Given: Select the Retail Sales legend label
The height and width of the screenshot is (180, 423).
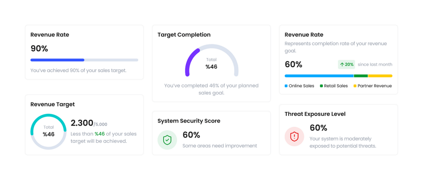Looking at the screenshot, I should point(336,86).
